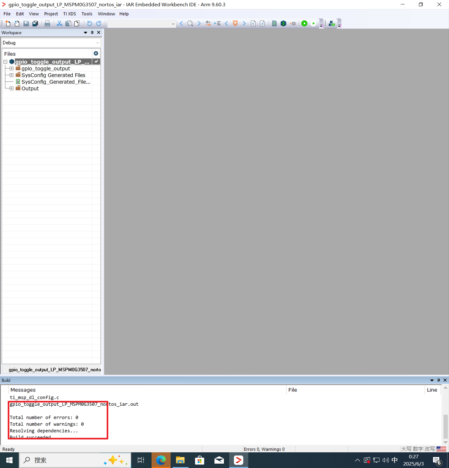The height and width of the screenshot is (468, 449).
Task: Select the ti_msp_dl_config.c build message
Action: point(34,398)
